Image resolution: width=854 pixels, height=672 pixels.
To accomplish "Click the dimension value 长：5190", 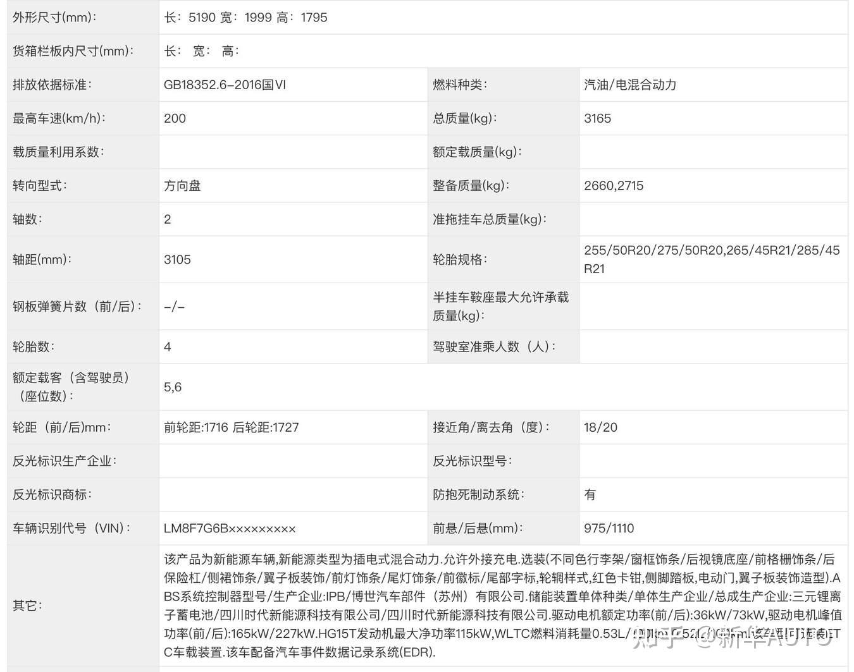I will pos(186,17).
